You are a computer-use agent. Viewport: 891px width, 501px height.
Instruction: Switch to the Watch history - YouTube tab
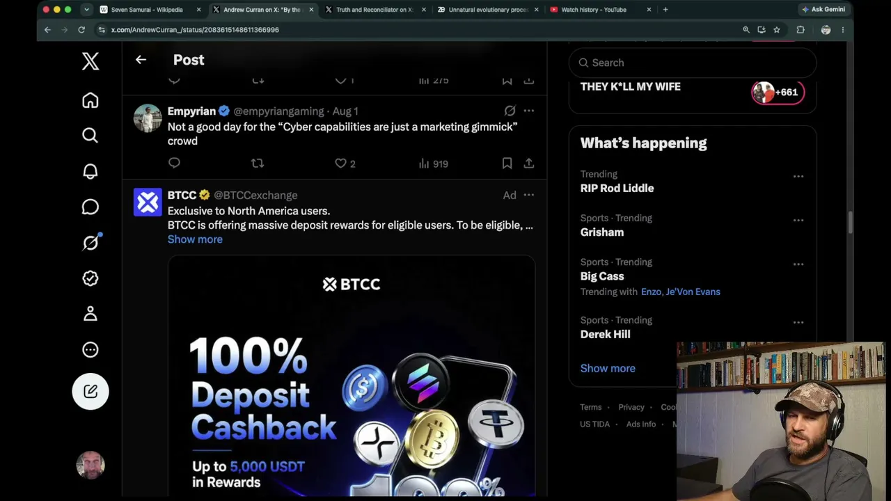pyautogui.click(x=594, y=10)
